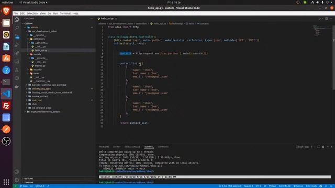Maximize the terminal panel size
This screenshot has width=335, height=188.
point(328,147)
